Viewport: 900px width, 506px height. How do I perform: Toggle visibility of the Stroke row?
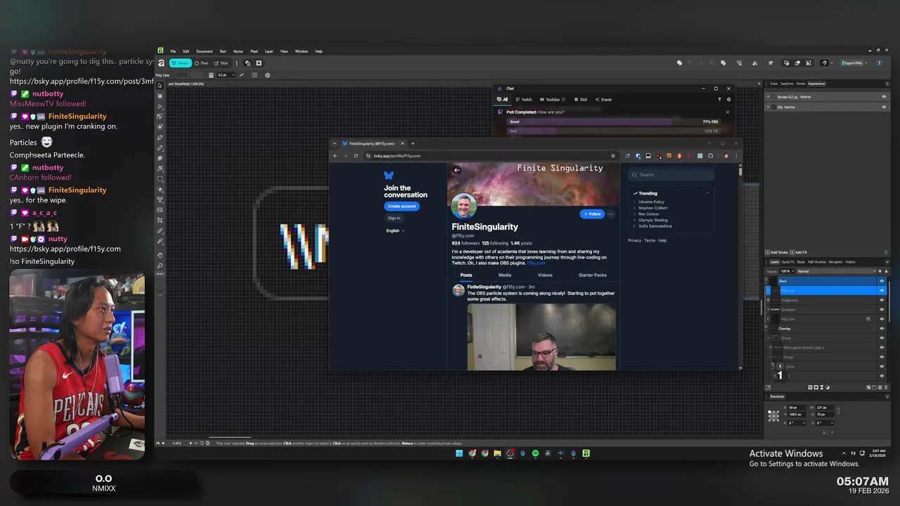pos(884,96)
